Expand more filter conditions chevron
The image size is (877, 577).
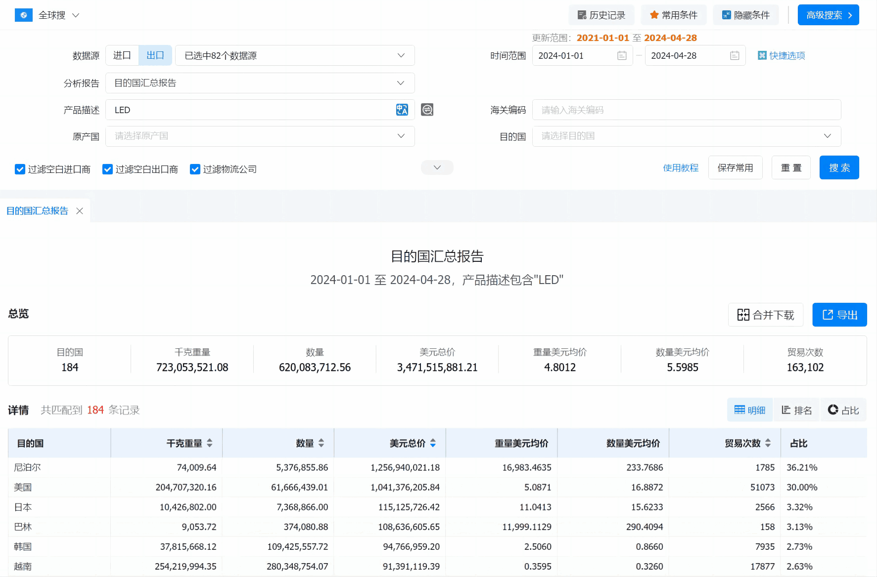437,167
